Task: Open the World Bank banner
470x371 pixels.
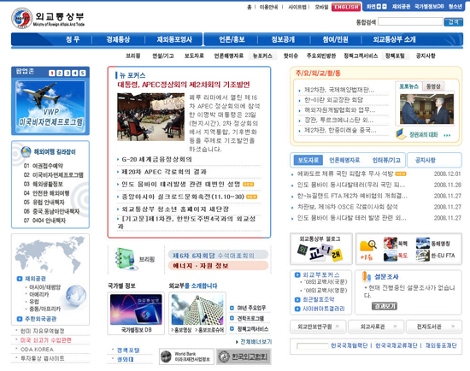Action: (x=186, y=356)
